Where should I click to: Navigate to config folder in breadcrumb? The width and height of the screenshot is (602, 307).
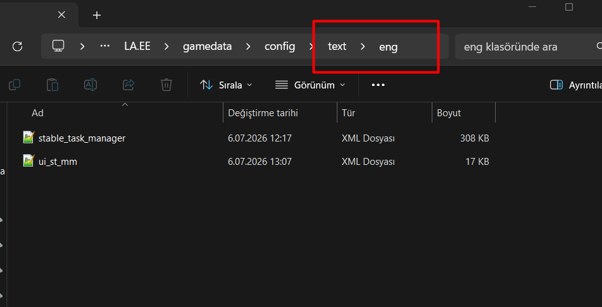pyautogui.click(x=280, y=46)
